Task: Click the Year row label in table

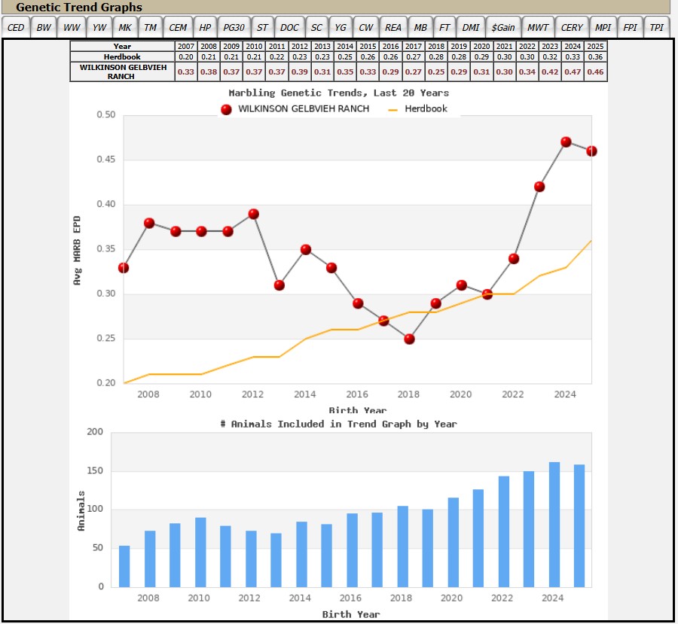Action: point(122,46)
